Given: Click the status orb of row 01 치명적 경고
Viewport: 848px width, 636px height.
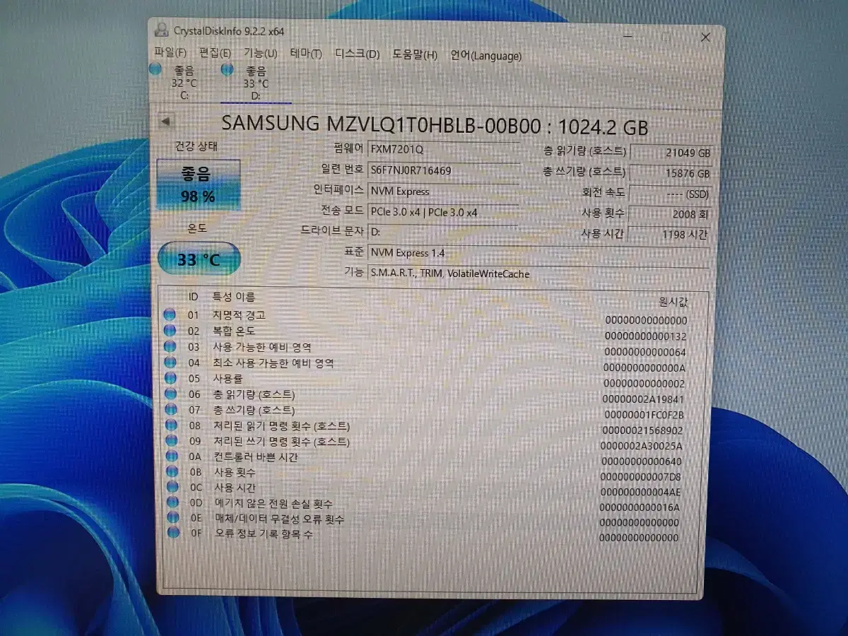Looking at the screenshot, I should 170,315.
